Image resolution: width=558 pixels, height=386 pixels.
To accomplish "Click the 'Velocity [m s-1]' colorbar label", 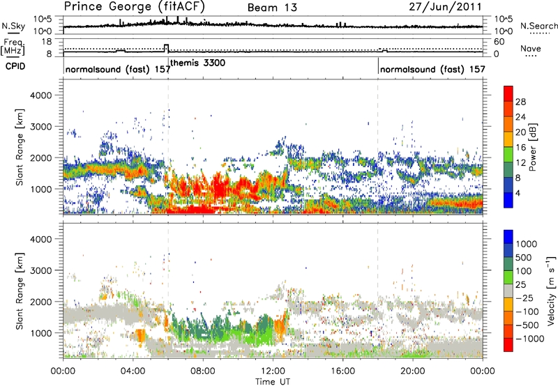I will pyautogui.click(x=551, y=291).
